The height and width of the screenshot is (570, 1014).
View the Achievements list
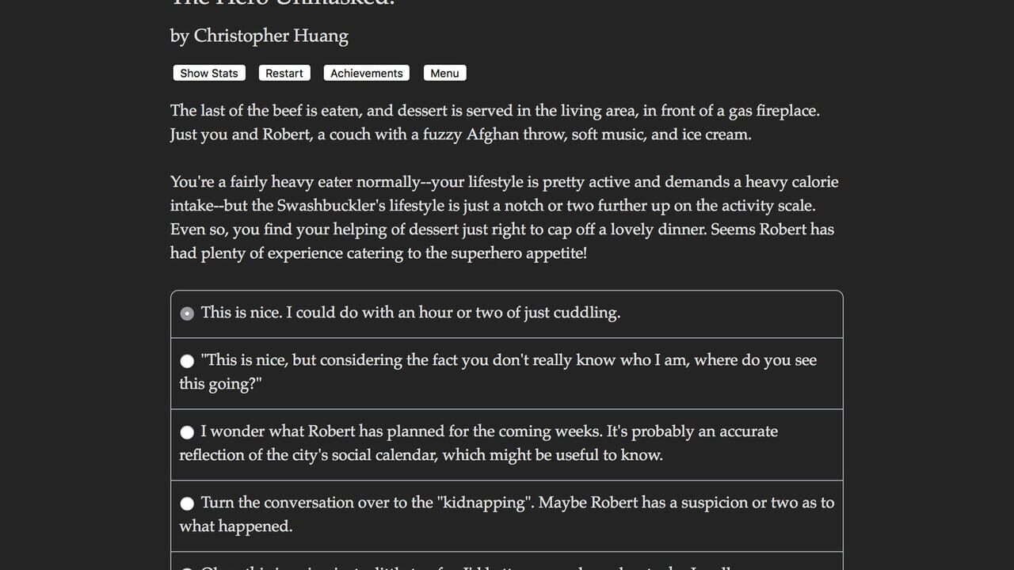[x=367, y=73]
